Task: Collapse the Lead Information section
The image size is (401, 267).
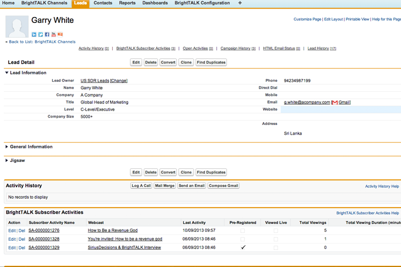Action: click(x=7, y=73)
